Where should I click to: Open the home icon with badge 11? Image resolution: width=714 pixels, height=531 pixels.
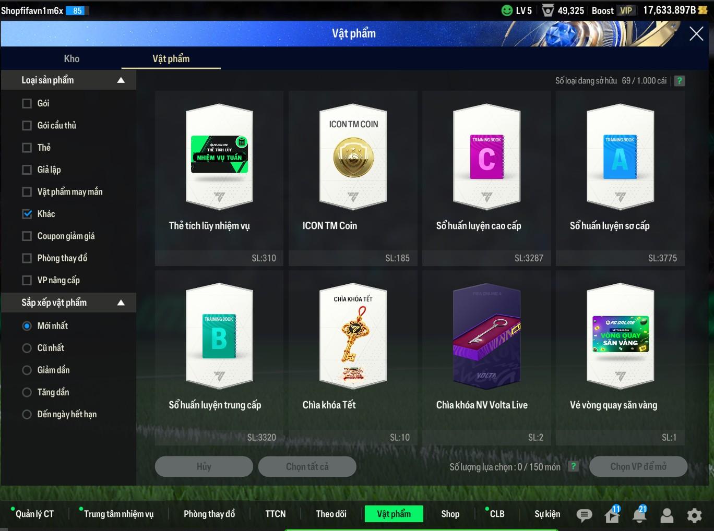[612, 515]
